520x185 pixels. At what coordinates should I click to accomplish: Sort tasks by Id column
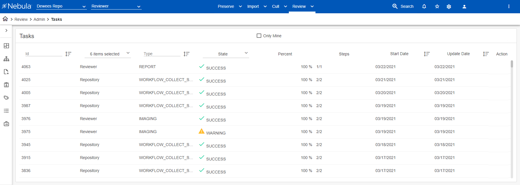click(x=68, y=54)
